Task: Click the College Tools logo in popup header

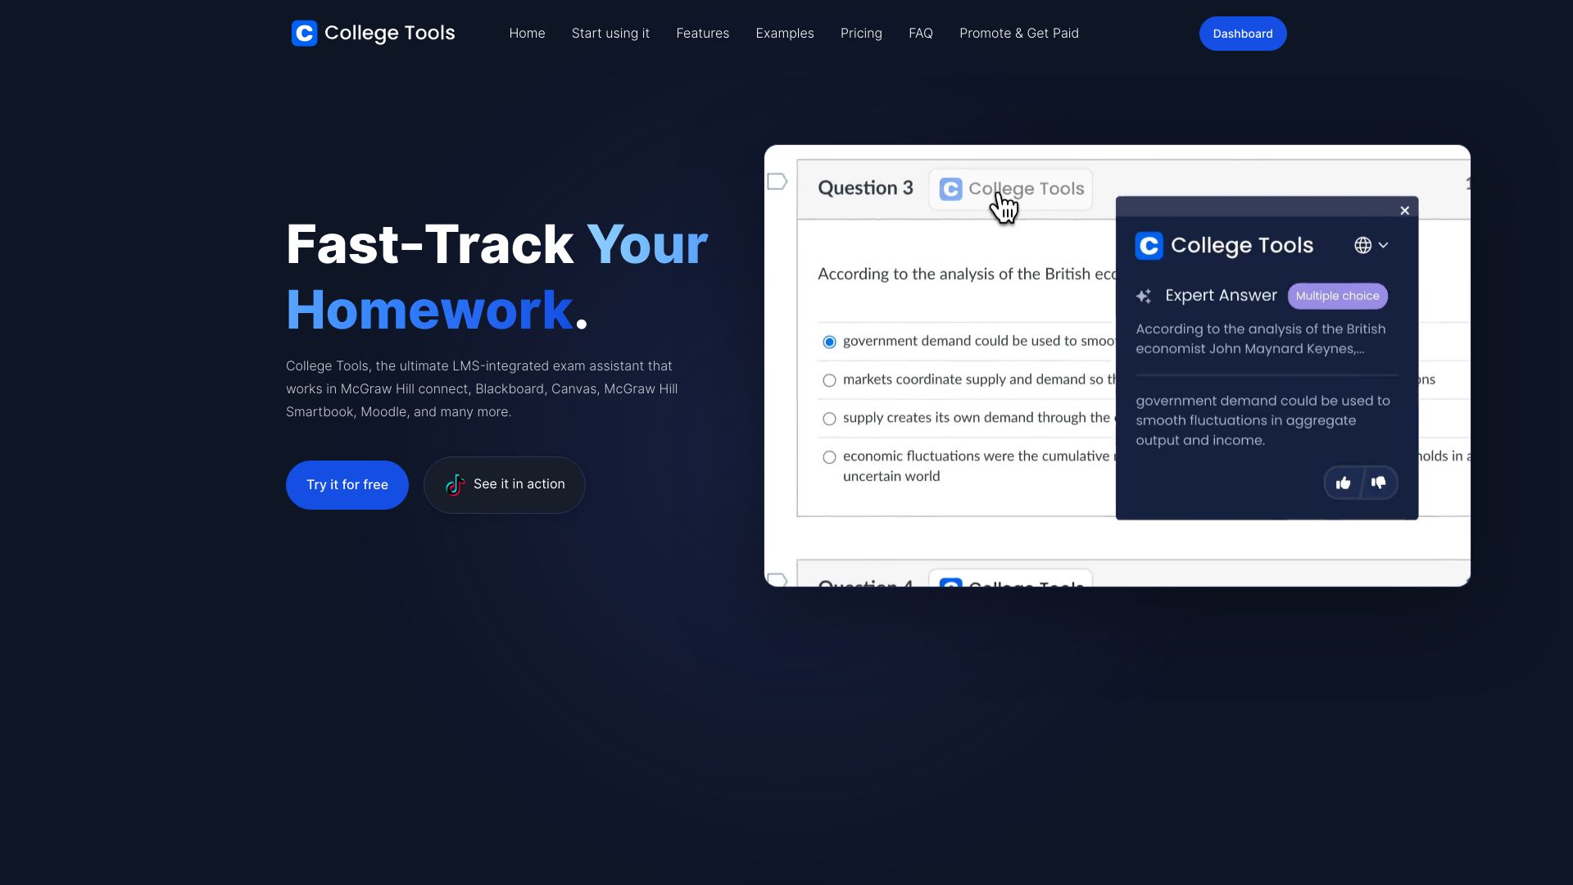Action: click(x=1149, y=244)
